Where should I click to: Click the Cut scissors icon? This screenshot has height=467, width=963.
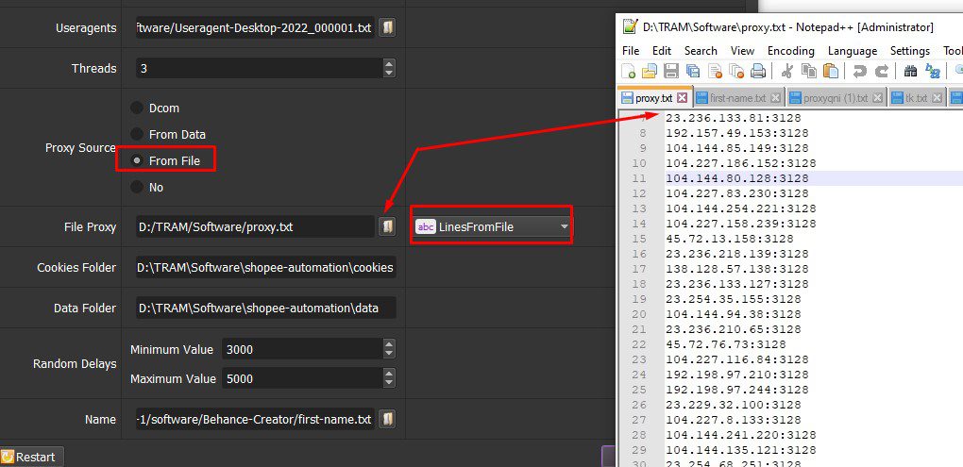pos(787,71)
